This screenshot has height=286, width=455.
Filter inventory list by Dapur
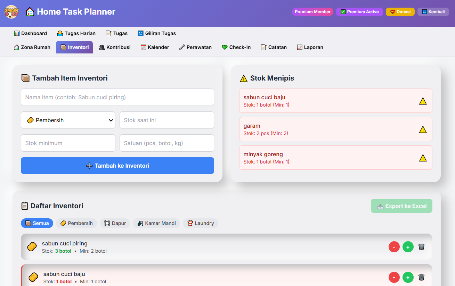coord(115,223)
